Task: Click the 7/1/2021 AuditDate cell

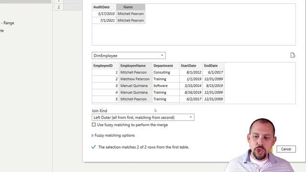Action: [104, 20]
